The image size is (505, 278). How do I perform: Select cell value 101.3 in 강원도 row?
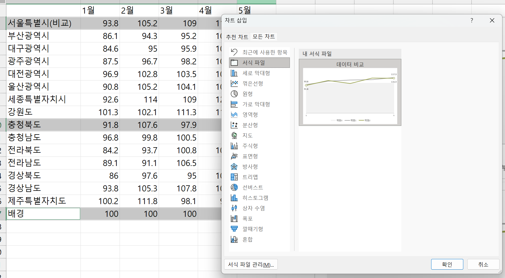[100, 112]
